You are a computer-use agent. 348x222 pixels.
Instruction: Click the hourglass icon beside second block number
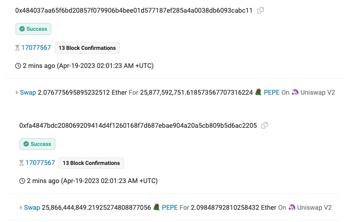click(x=21, y=163)
